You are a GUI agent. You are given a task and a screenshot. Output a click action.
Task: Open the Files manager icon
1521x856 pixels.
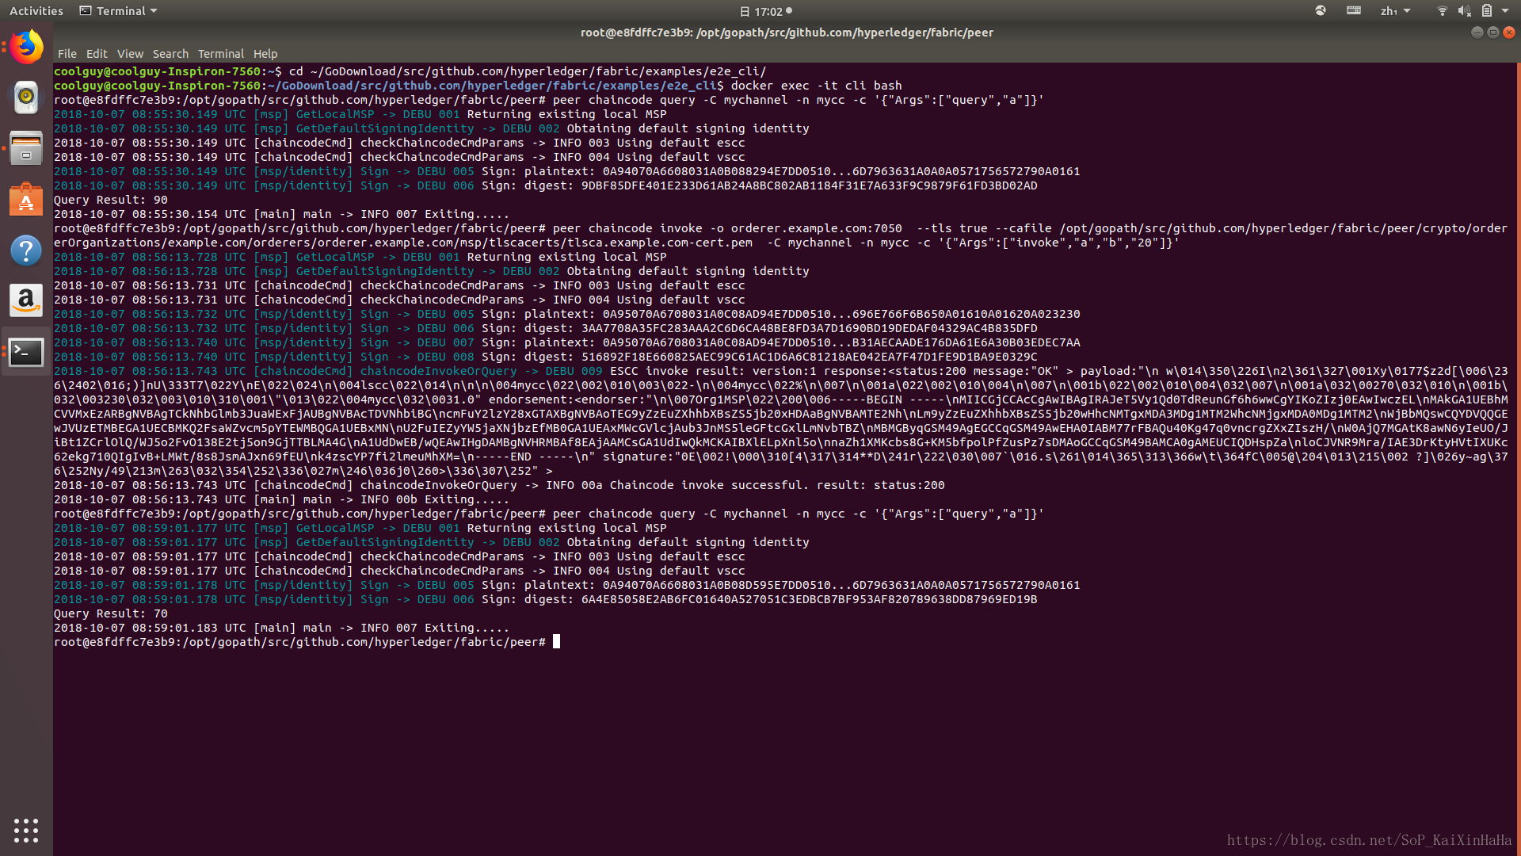click(x=26, y=148)
